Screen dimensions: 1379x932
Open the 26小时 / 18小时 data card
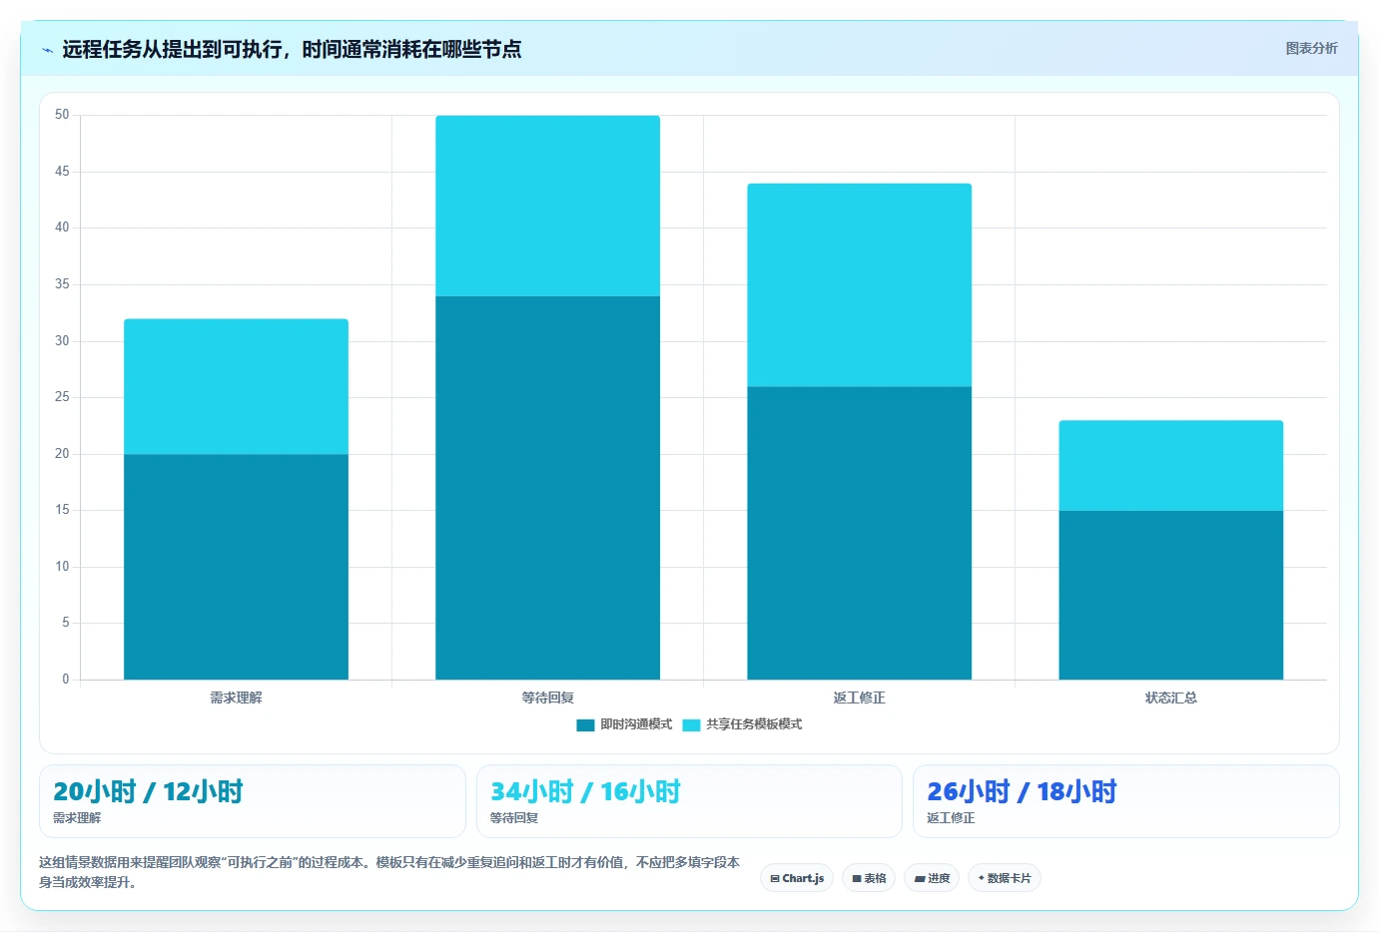(x=1126, y=801)
